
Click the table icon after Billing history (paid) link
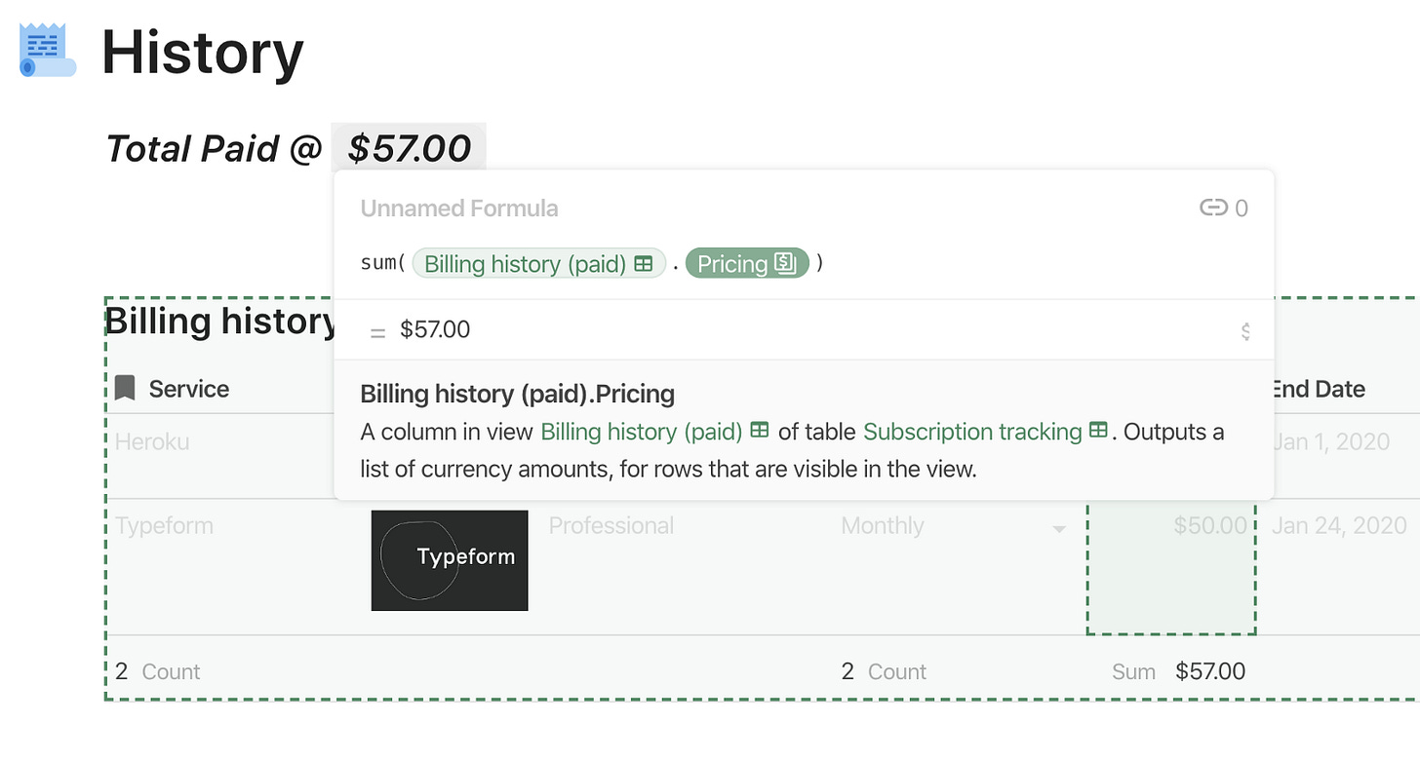759,431
